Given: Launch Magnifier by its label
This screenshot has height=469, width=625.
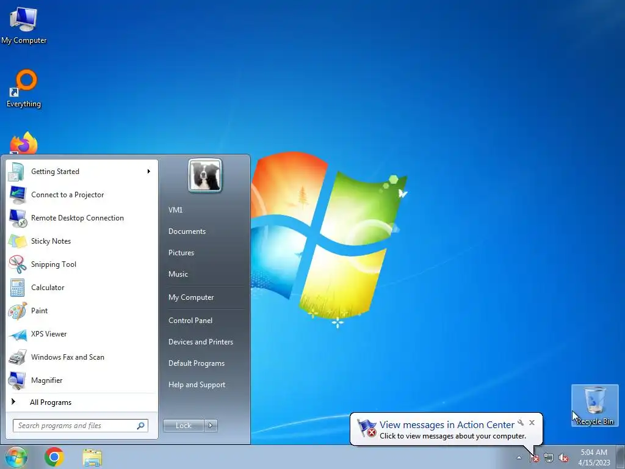Looking at the screenshot, I should point(46,380).
